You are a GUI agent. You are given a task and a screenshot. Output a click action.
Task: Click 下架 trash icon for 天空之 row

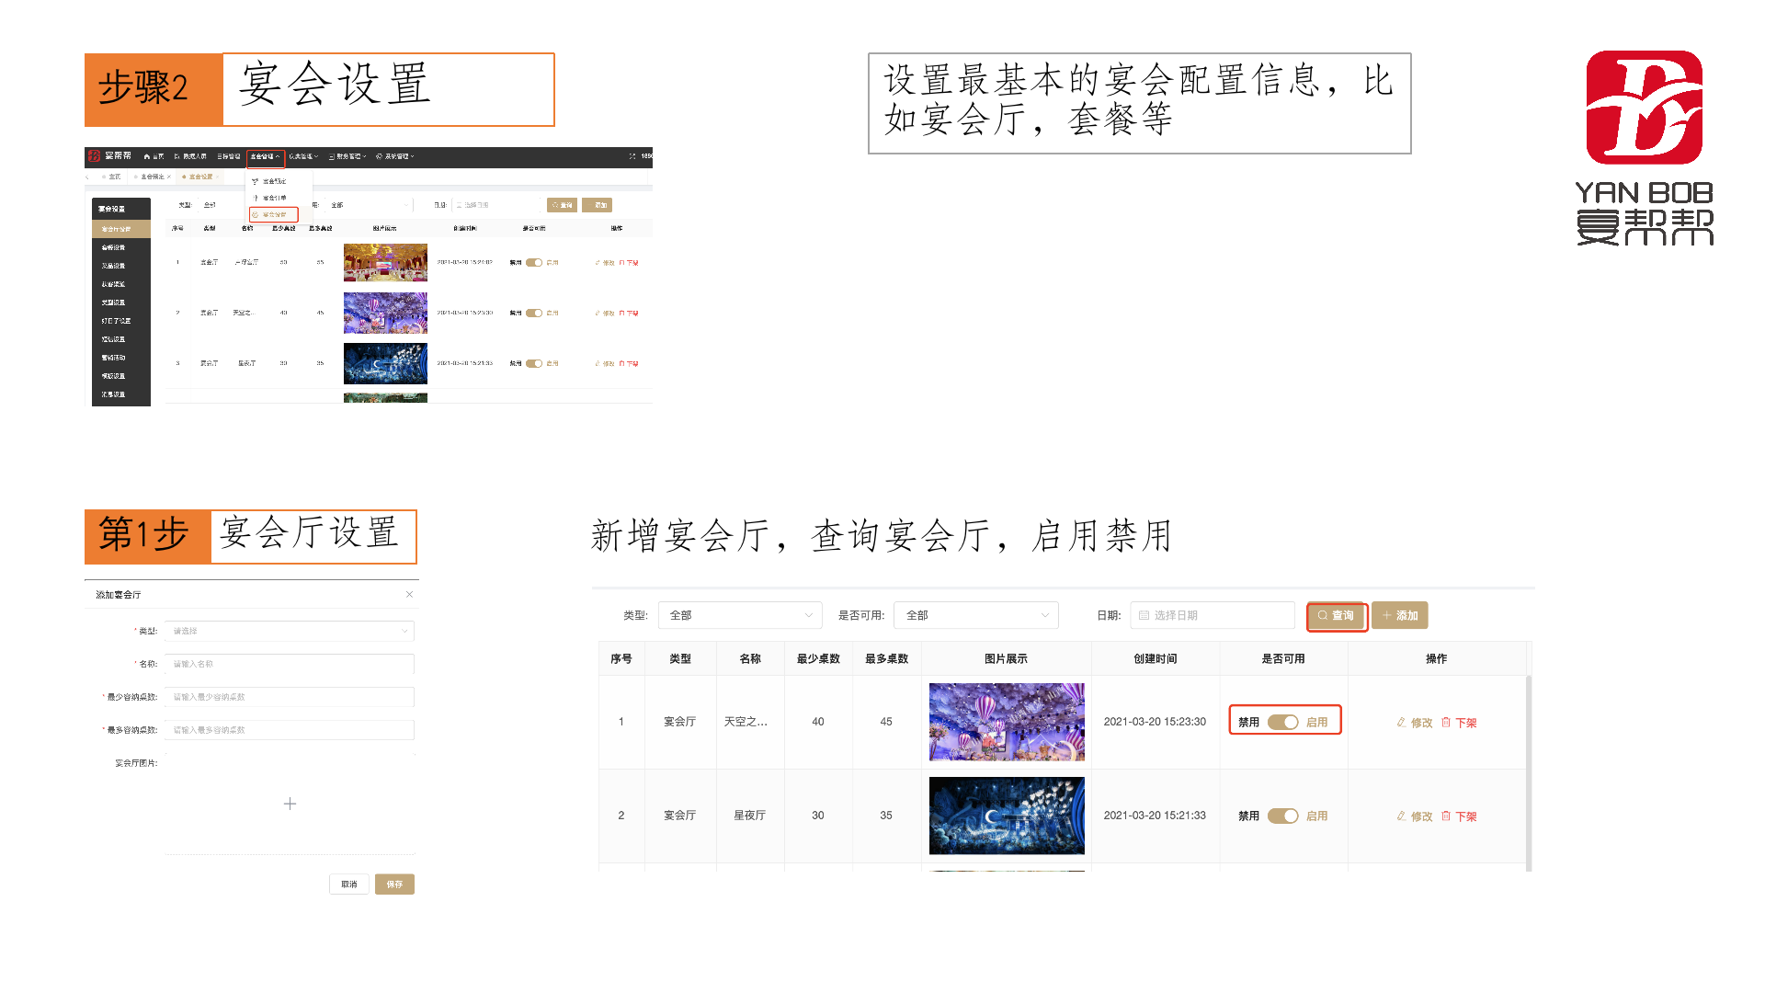(x=1459, y=723)
